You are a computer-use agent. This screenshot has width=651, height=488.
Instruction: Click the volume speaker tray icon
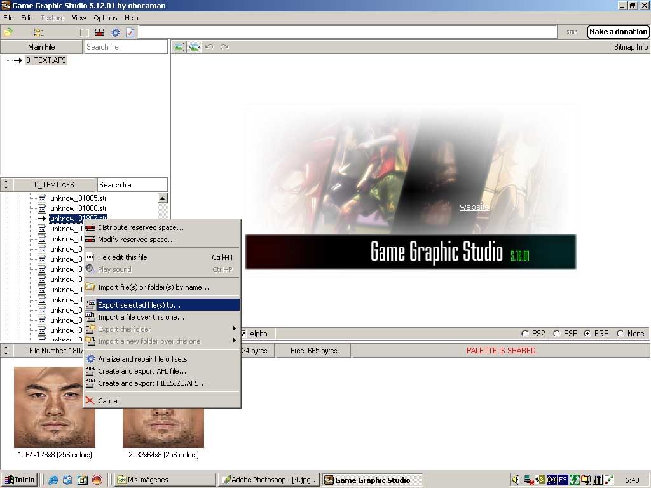click(516, 480)
